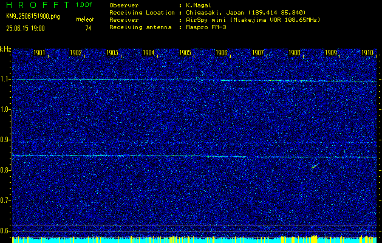Click version label 1.0.0f

84,5
